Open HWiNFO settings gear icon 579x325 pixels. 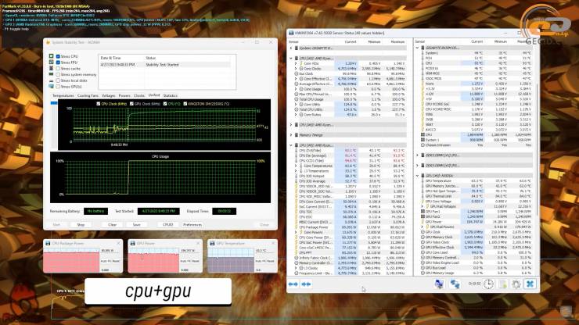click(x=516, y=284)
